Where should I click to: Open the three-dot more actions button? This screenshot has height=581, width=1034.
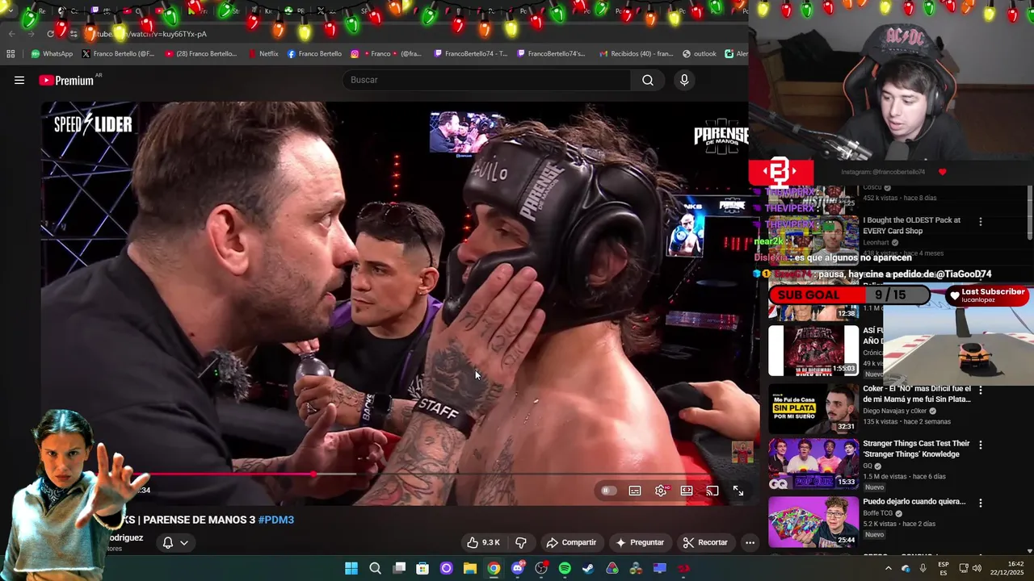tap(750, 542)
